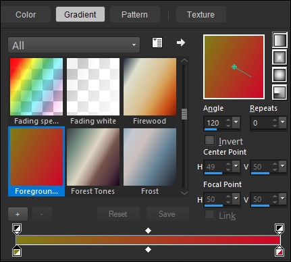Open the Pattern tab

[134, 15]
